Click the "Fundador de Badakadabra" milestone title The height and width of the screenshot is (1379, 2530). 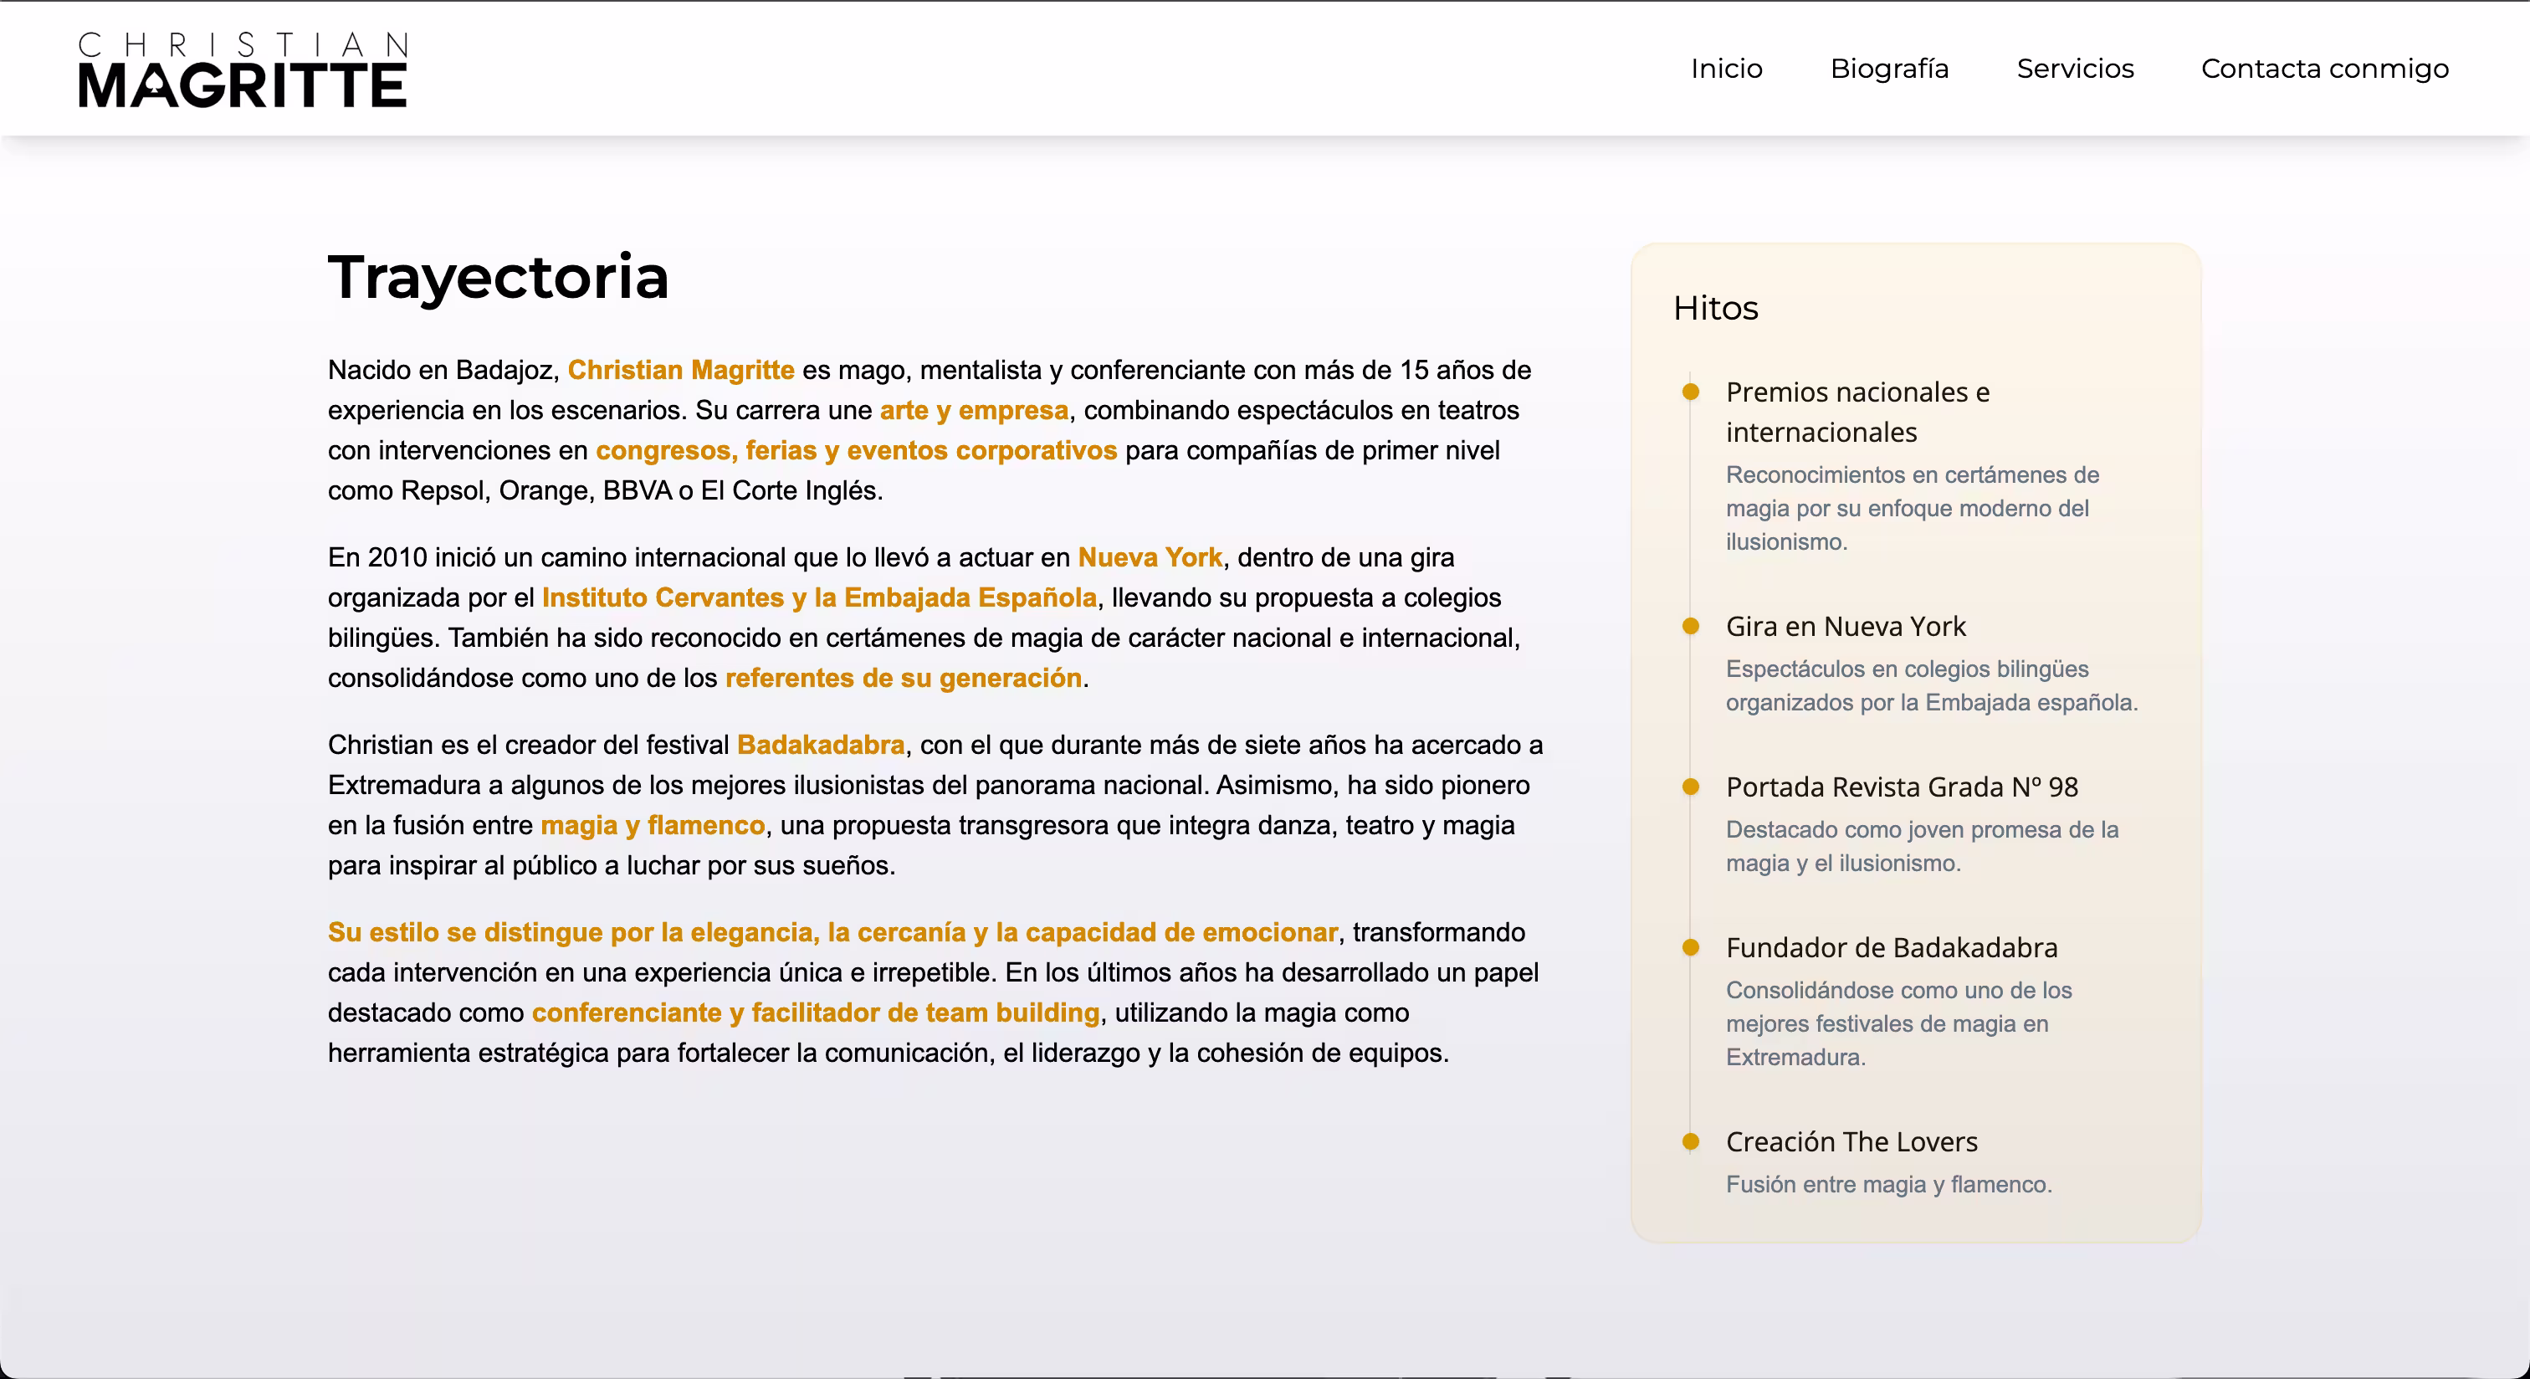(x=1891, y=948)
